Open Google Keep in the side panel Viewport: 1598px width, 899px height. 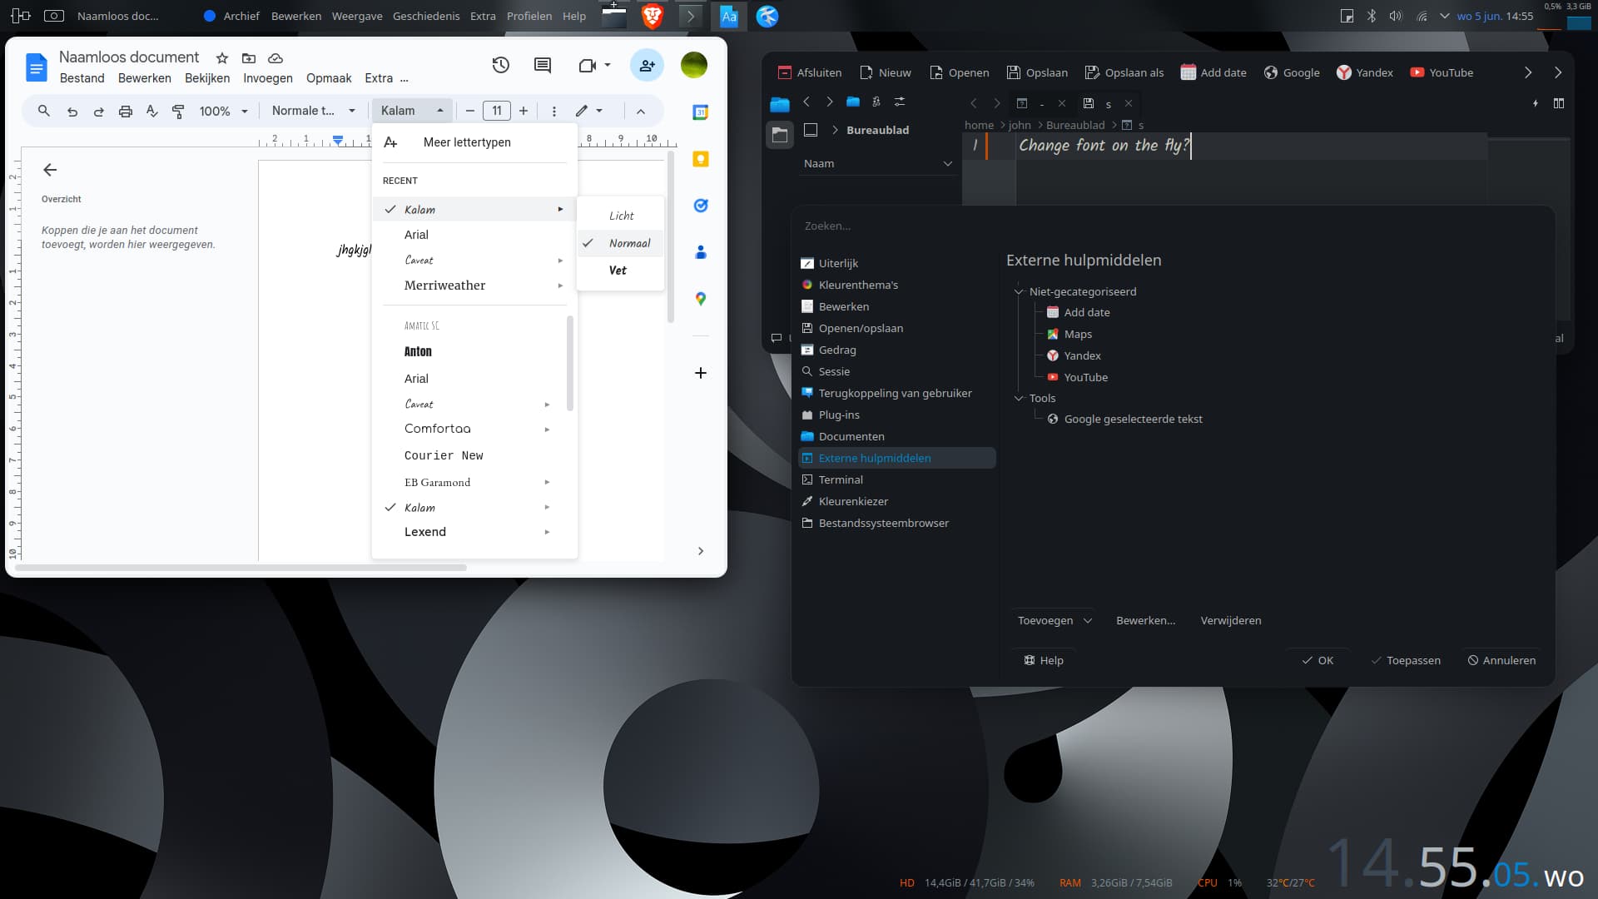701,158
